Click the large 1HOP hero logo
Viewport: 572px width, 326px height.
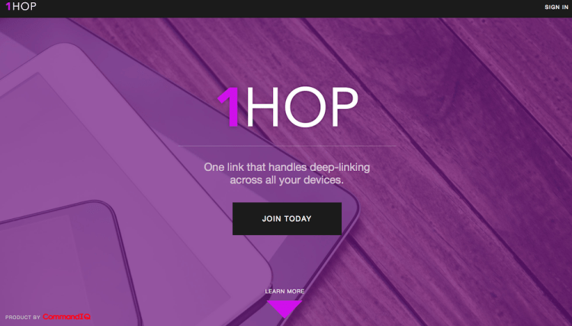[288, 108]
